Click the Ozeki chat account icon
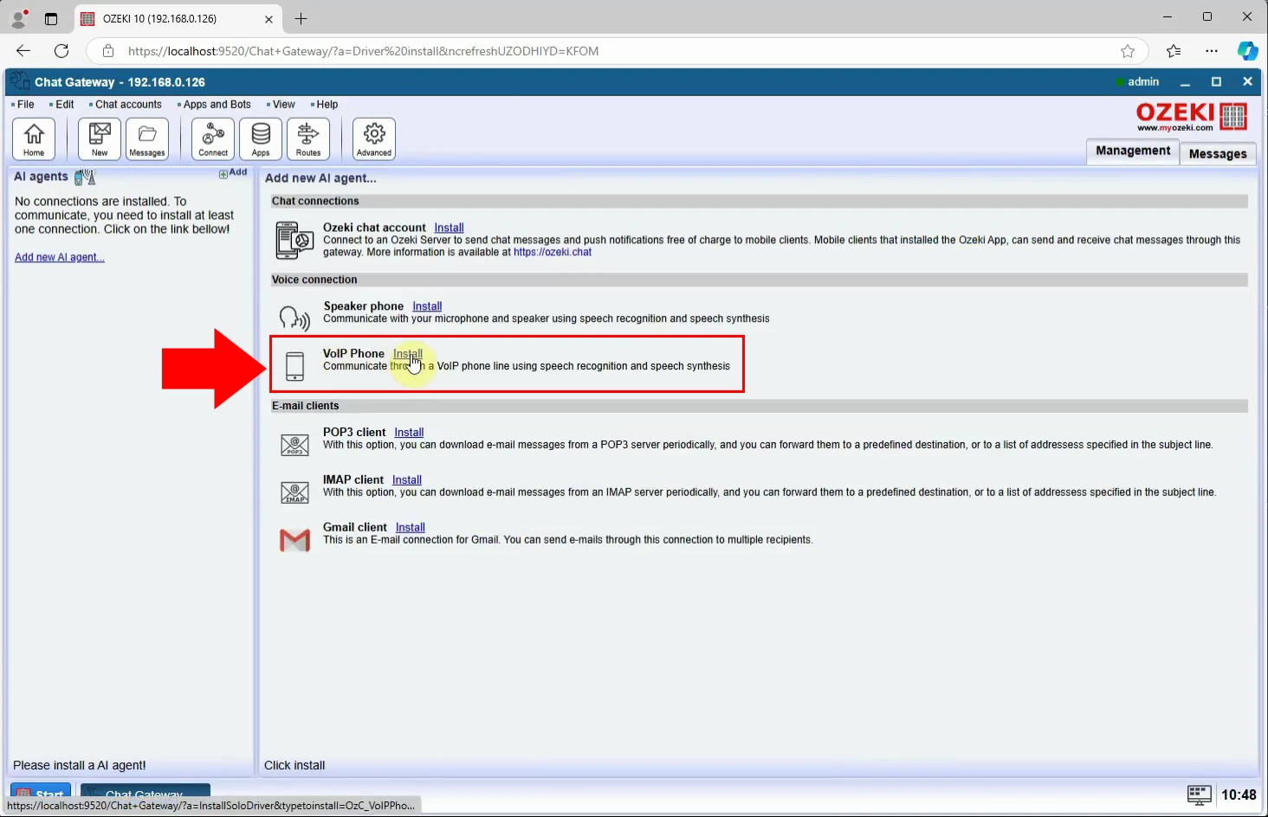This screenshot has width=1268, height=817. click(294, 240)
